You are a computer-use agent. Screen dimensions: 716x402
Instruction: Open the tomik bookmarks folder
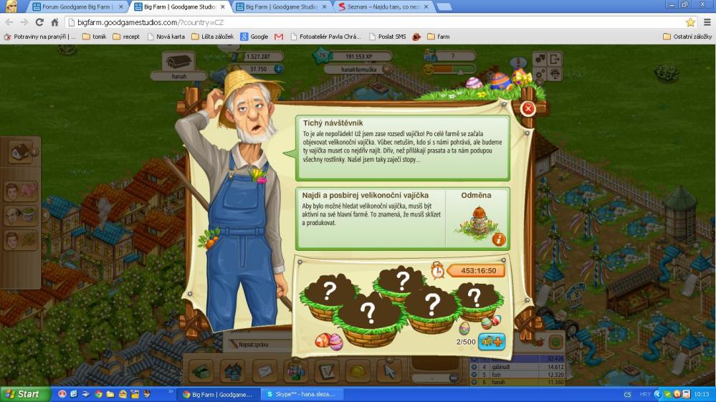coord(94,37)
